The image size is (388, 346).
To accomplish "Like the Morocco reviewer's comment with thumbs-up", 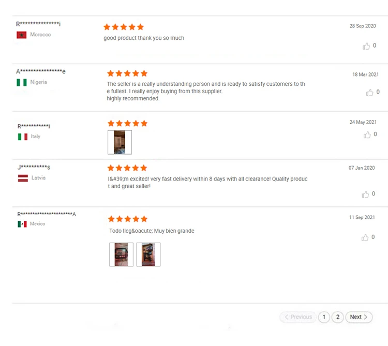I will click(x=366, y=46).
